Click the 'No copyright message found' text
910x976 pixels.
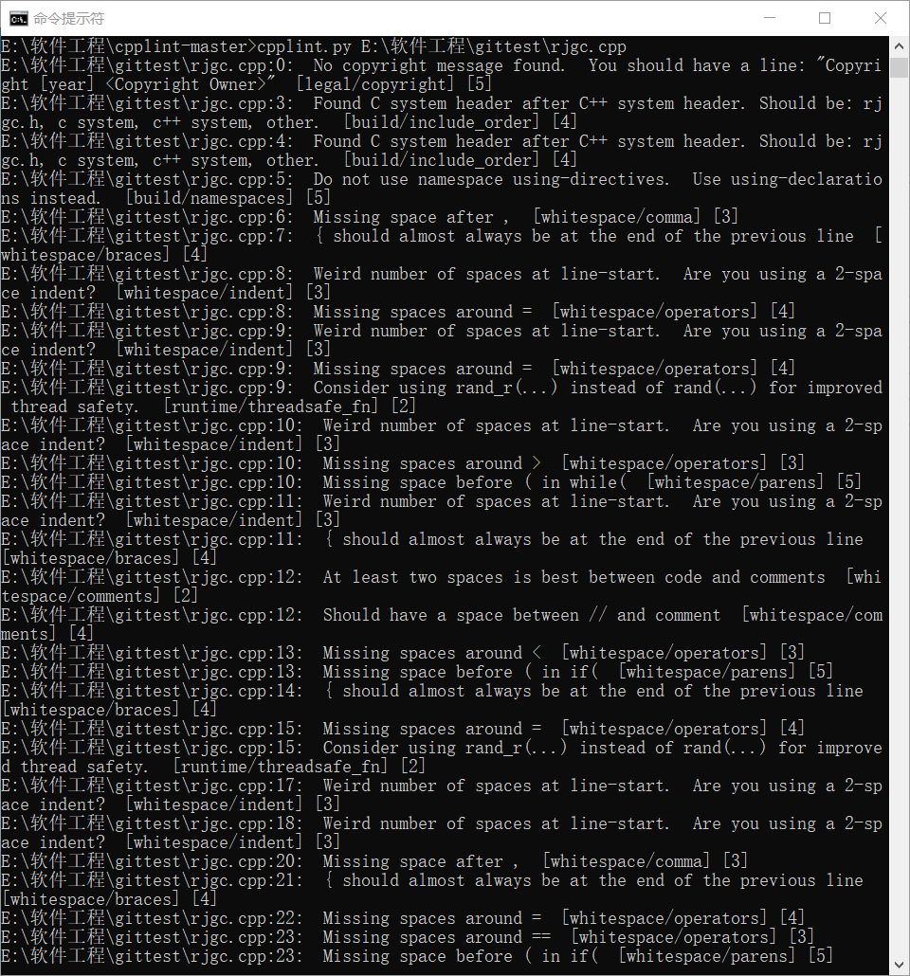(439, 65)
